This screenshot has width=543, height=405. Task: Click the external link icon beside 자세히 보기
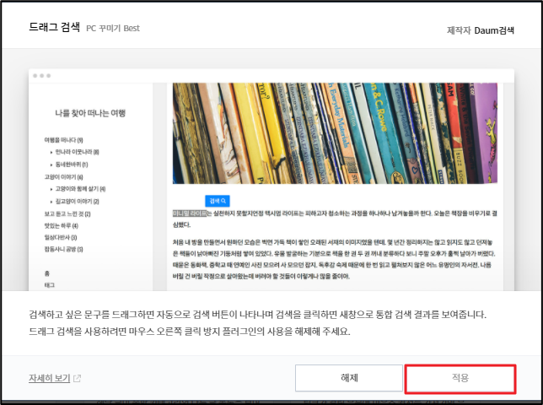tap(77, 378)
